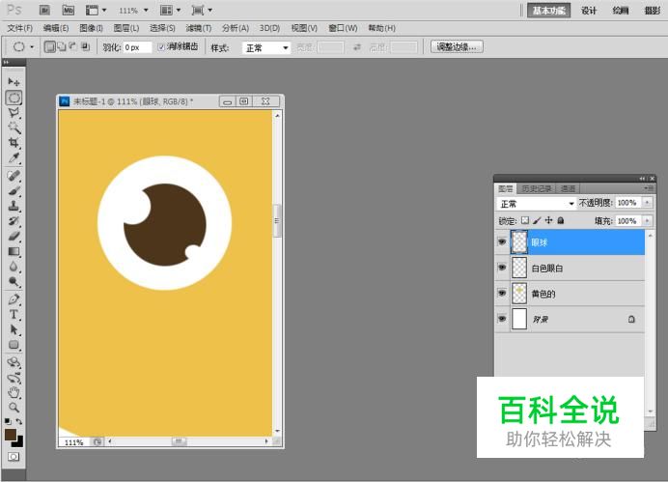The image size is (668, 482).
Task: Launch Mini Bridge from the Mb icon
Action: (x=68, y=11)
